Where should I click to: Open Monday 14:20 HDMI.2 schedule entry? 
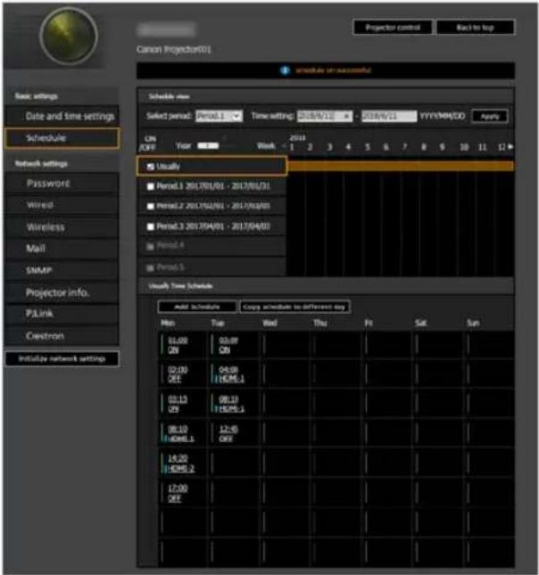(180, 464)
